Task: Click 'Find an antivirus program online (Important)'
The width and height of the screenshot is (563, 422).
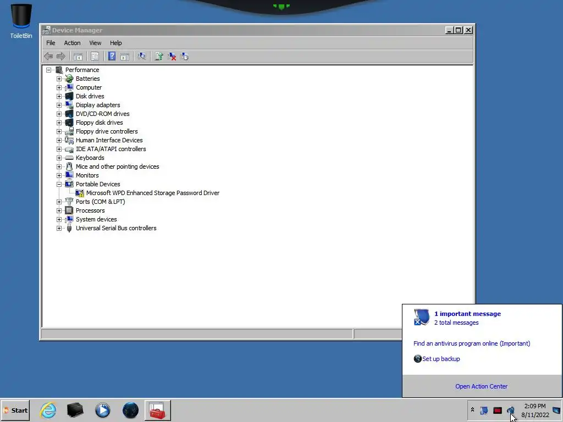Action: (x=471, y=343)
